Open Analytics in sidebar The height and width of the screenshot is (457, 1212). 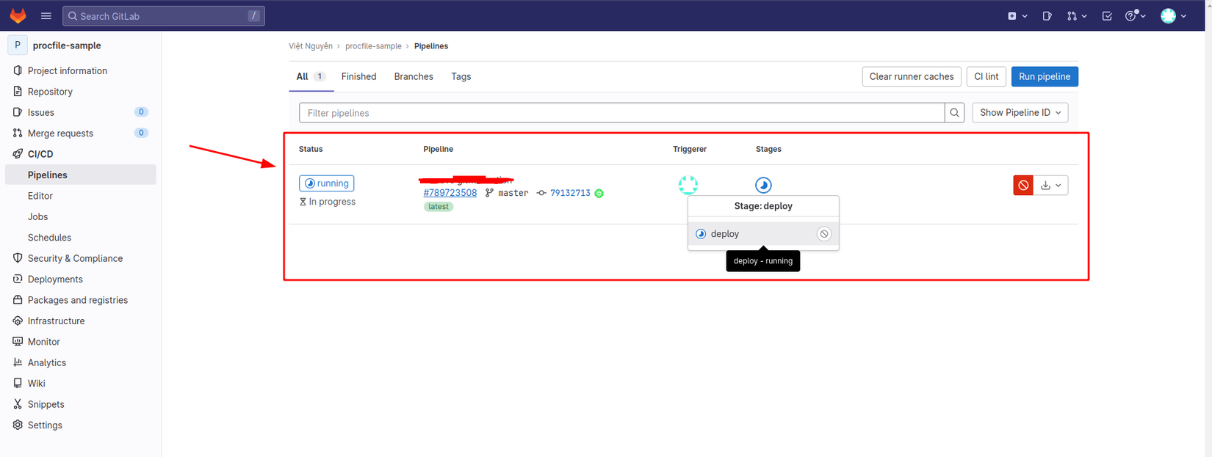click(x=47, y=362)
